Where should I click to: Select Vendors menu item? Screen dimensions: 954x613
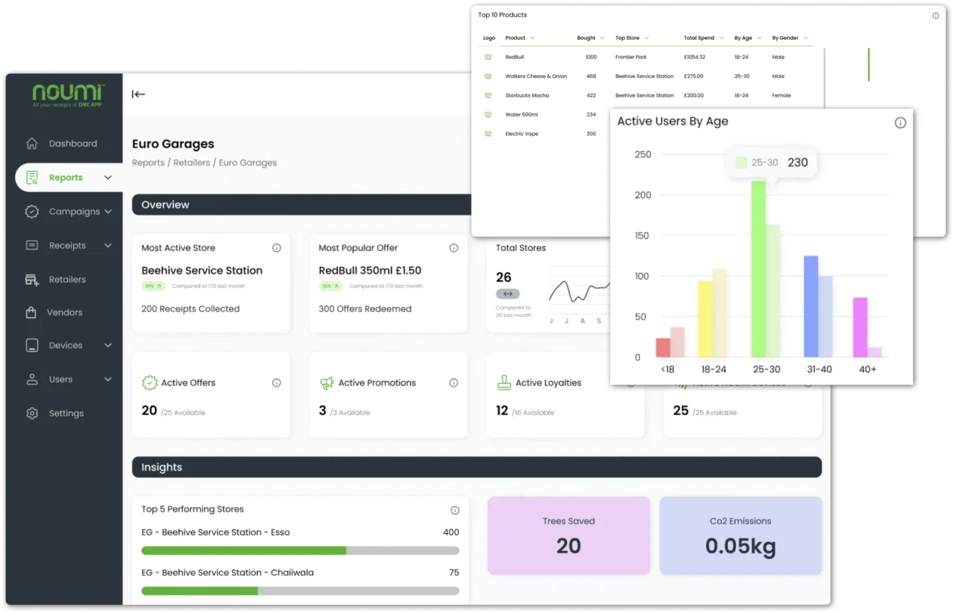click(x=64, y=312)
